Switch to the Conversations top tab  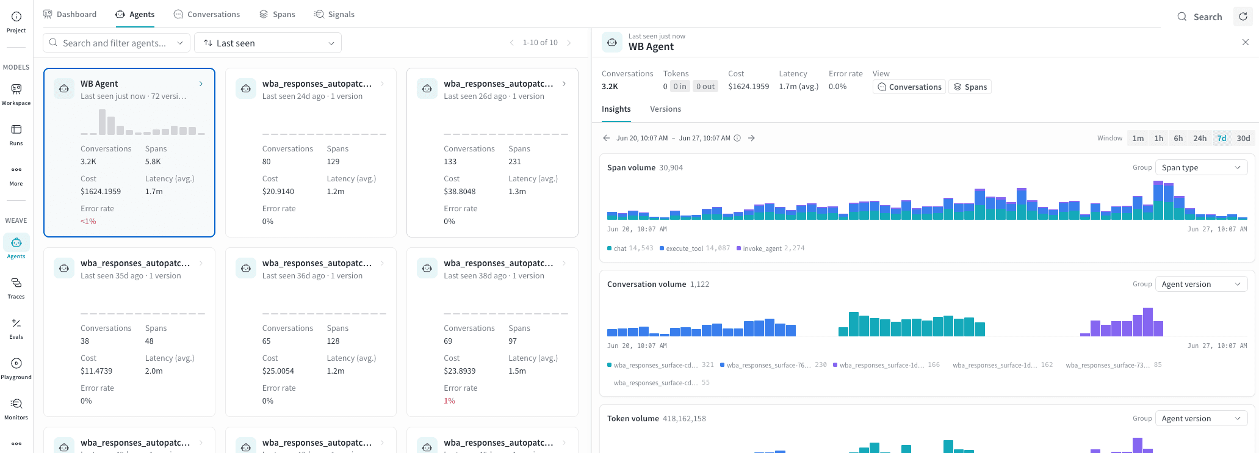tap(207, 14)
